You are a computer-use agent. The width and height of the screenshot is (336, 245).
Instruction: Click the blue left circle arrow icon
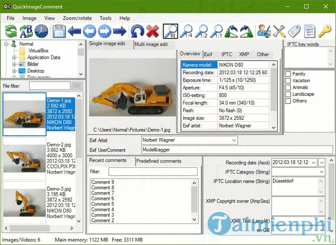(x=90, y=31)
